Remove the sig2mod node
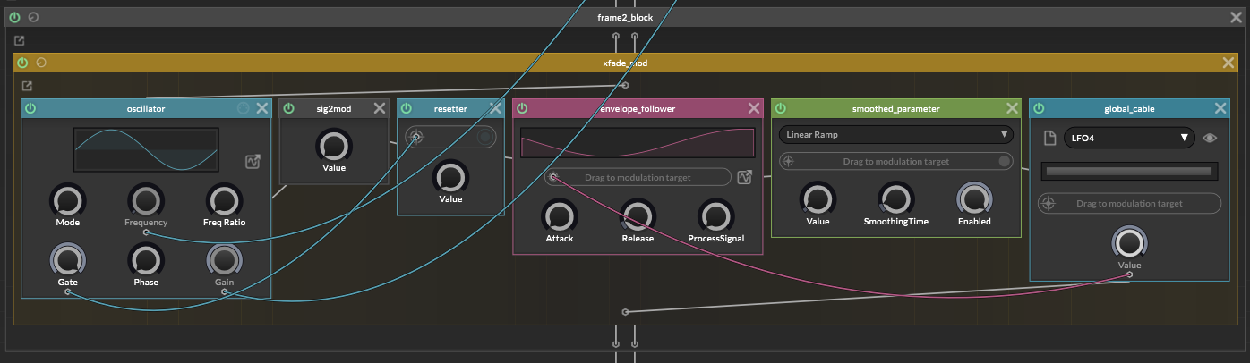This screenshot has width=1250, height=363. click(x=380, y=108)
